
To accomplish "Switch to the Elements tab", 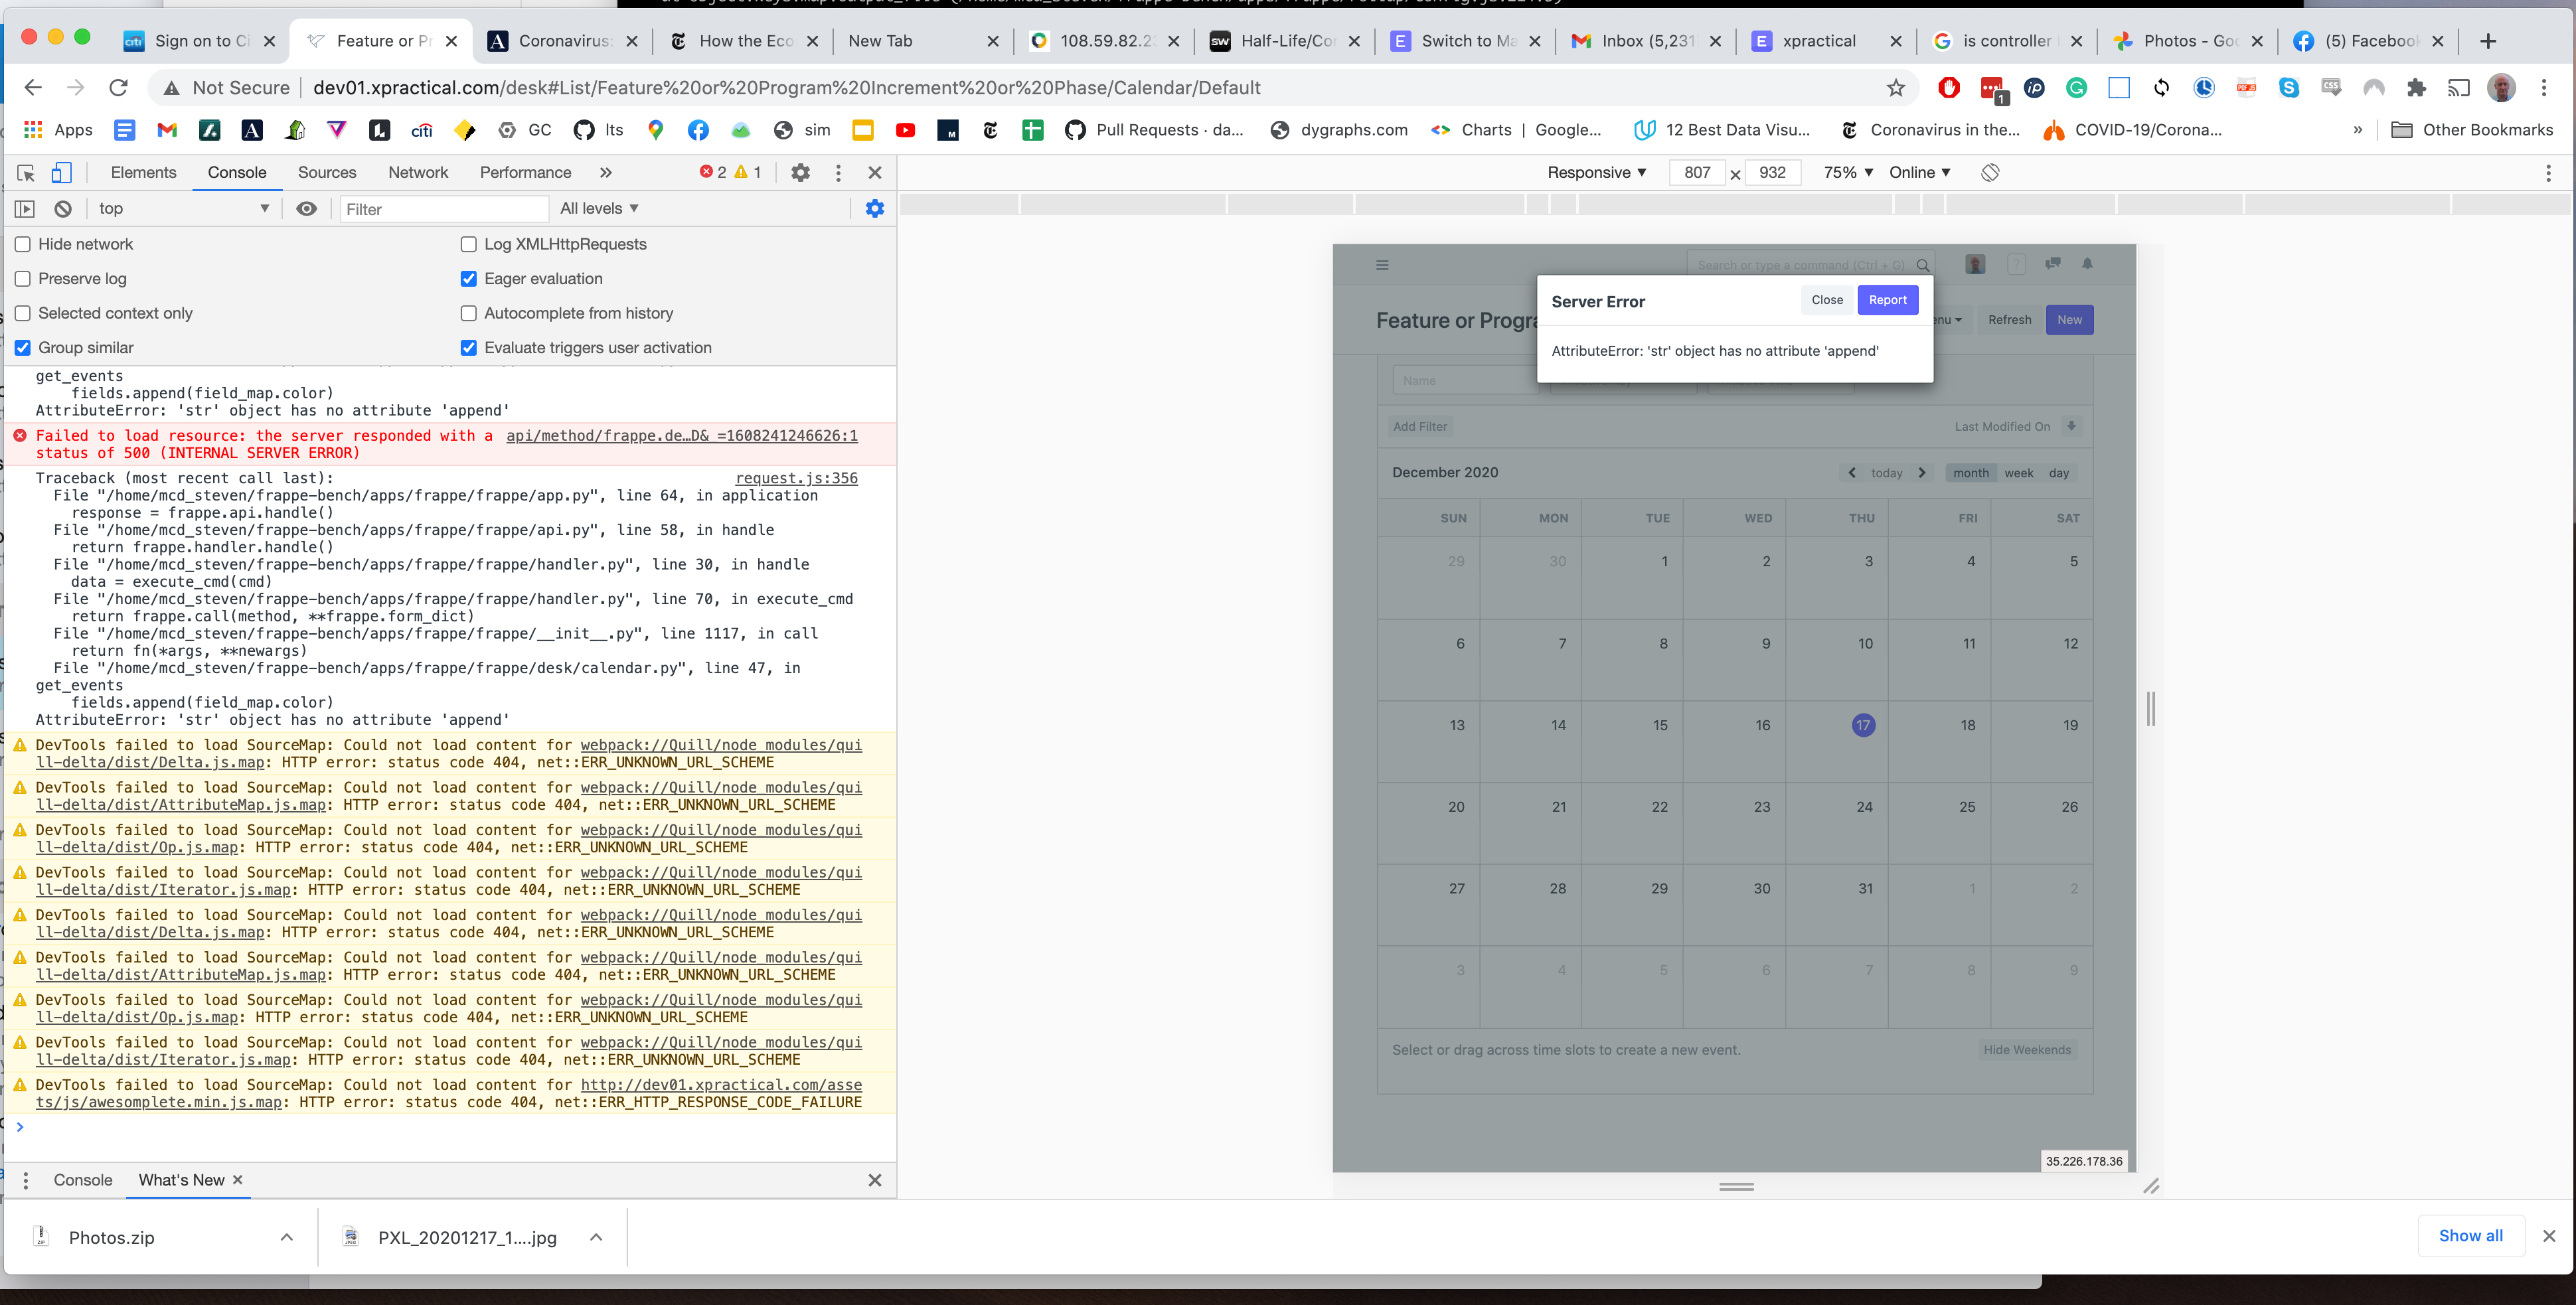I will [143, 172].
